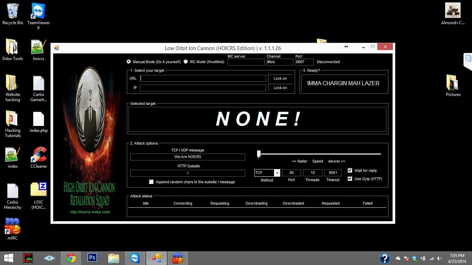
Task: Click the eye icon in the taskbar
Action: pyautogui.click(x=49, y=258)
